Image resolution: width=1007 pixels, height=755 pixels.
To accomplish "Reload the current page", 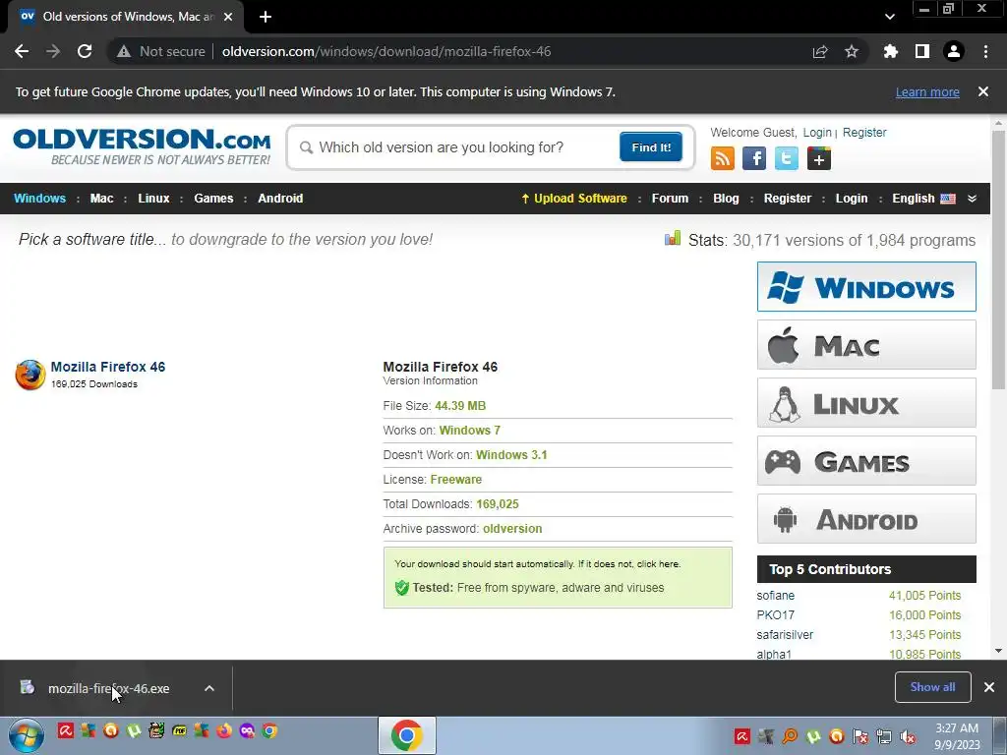I will [85, 51].
